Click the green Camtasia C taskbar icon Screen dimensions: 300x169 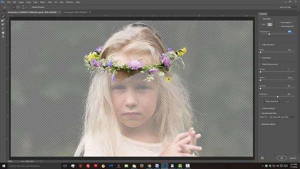coord(180,166)
